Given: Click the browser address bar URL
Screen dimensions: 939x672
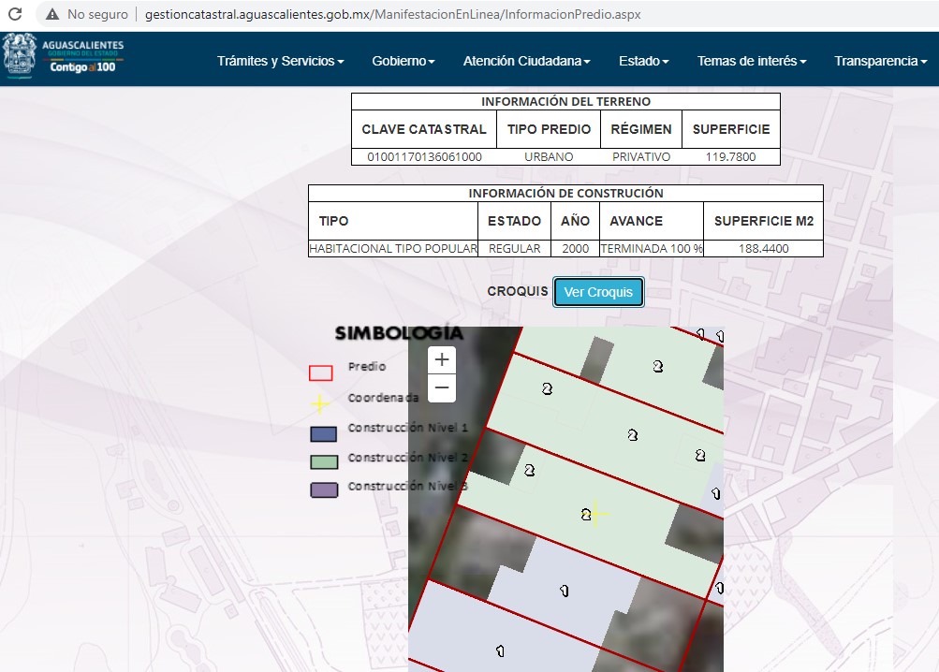Looking at the screenshot, I should coord(392,15).
